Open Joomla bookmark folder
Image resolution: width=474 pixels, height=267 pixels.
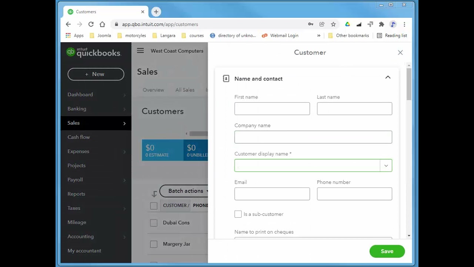coord(101,36)
